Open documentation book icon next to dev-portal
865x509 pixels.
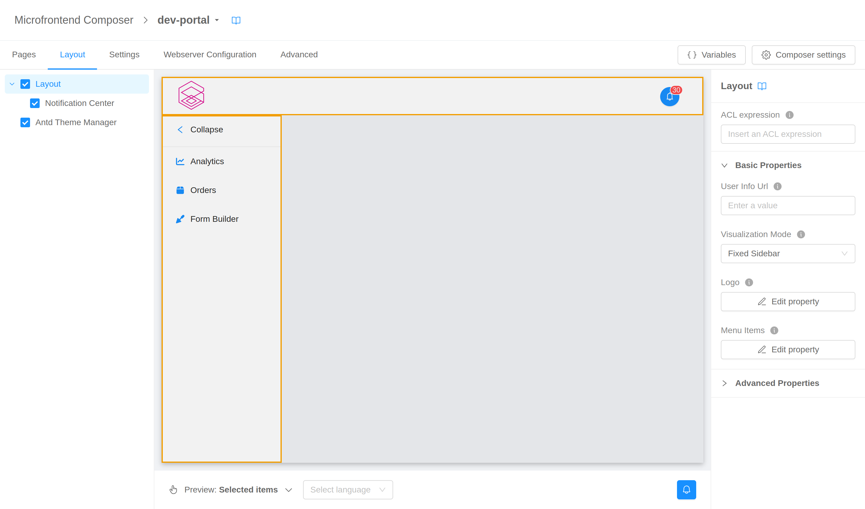[x=236, y=20]
